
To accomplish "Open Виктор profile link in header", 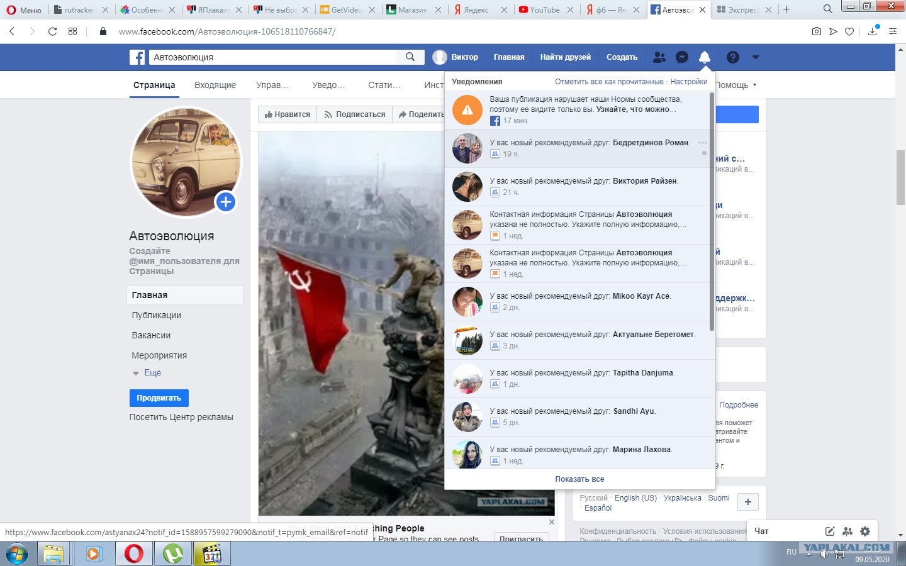I will point(456,57).
